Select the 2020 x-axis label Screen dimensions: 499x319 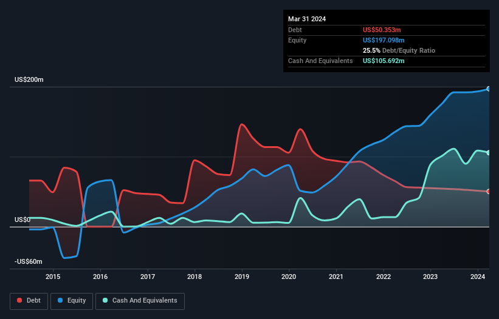coord(289,277)
